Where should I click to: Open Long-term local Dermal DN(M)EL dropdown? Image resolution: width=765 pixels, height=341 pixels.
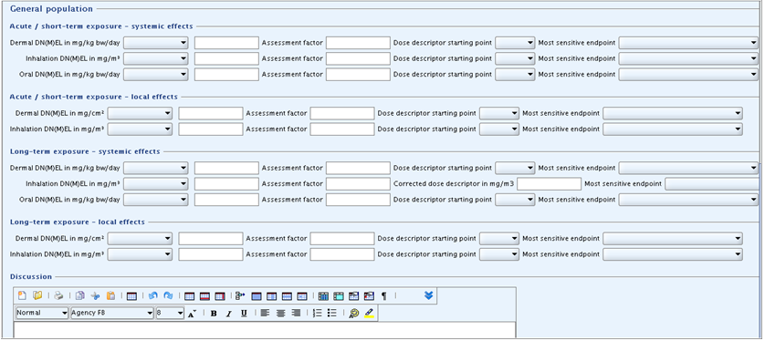coord(140,239)
